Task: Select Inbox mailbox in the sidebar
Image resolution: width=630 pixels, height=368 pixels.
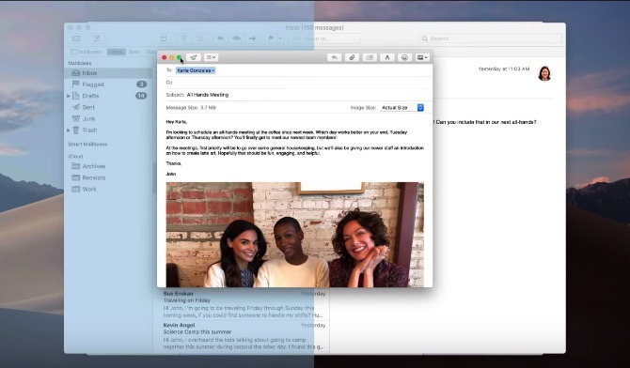Action: 108,73
